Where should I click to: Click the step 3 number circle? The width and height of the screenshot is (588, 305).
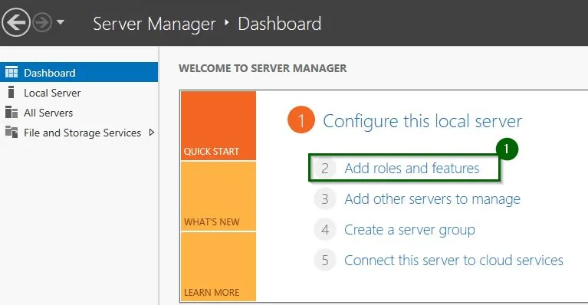[x=325, y=199]
